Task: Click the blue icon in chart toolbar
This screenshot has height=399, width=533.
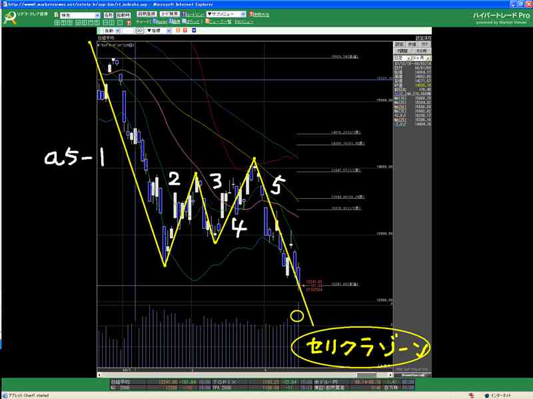Action: (194, 30)
